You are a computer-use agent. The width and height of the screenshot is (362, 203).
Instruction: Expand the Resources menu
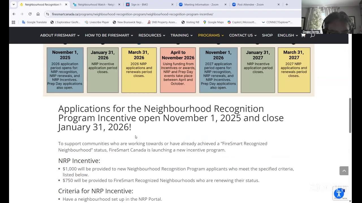coord(152,35)
